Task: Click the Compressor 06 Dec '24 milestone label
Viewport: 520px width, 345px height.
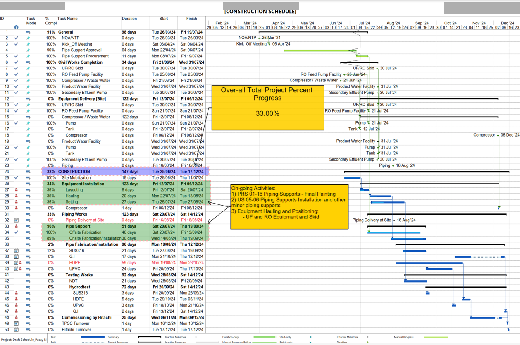Action: coord(496,135)
